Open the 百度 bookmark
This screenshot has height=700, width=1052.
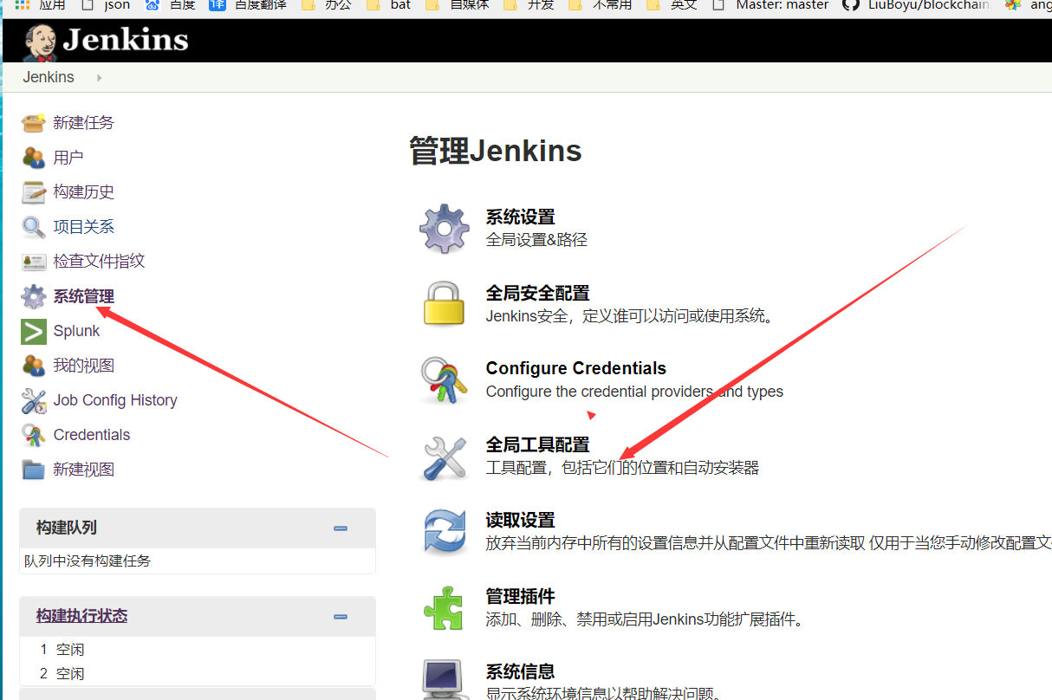(x=171, y=5)
